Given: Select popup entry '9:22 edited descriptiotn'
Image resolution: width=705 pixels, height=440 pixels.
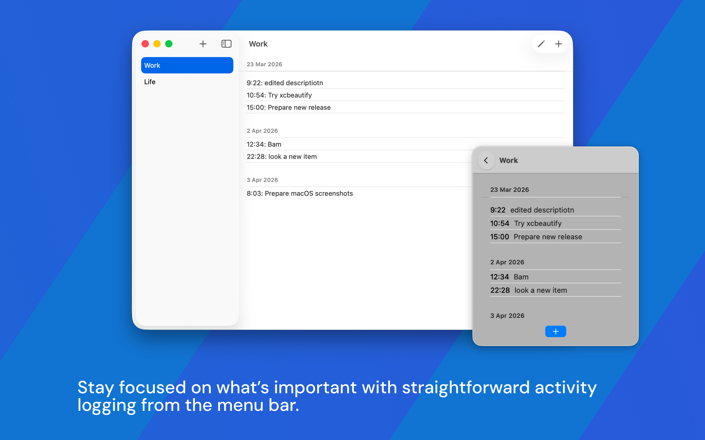Looking at the screenshot, I should point(555,210).
